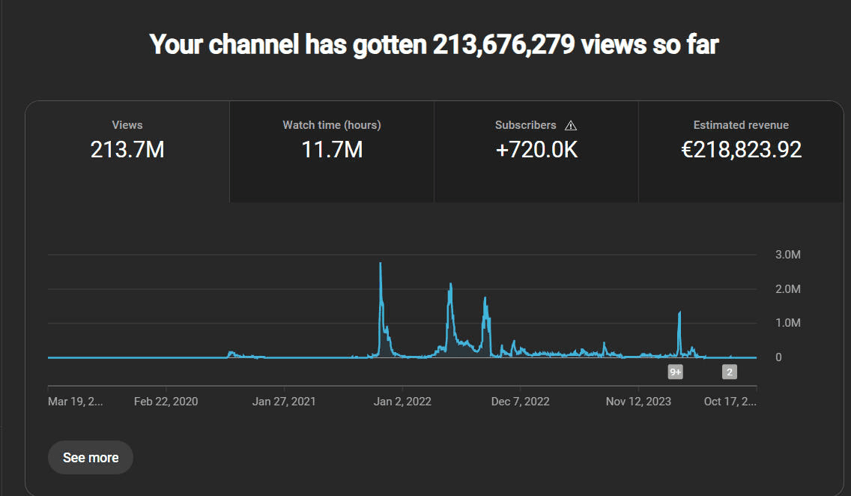This screenshot has height=496, width=851.
Task: Click the 11.7M watch time value
Action: point(332,151)
